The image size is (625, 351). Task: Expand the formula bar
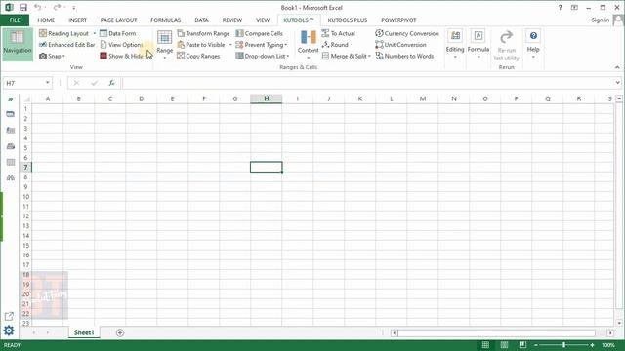(x=618, y=83)
